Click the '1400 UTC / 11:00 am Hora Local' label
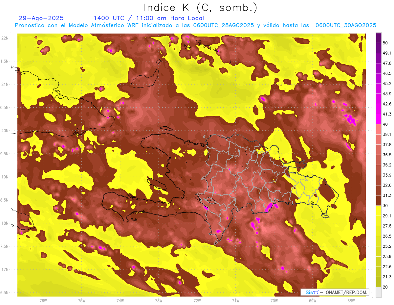The width and height of the screenshot is (394, 305). point(149,18)
